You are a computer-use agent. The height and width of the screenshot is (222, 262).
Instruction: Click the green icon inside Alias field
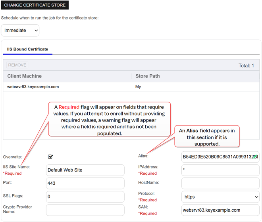click(254, 157)
